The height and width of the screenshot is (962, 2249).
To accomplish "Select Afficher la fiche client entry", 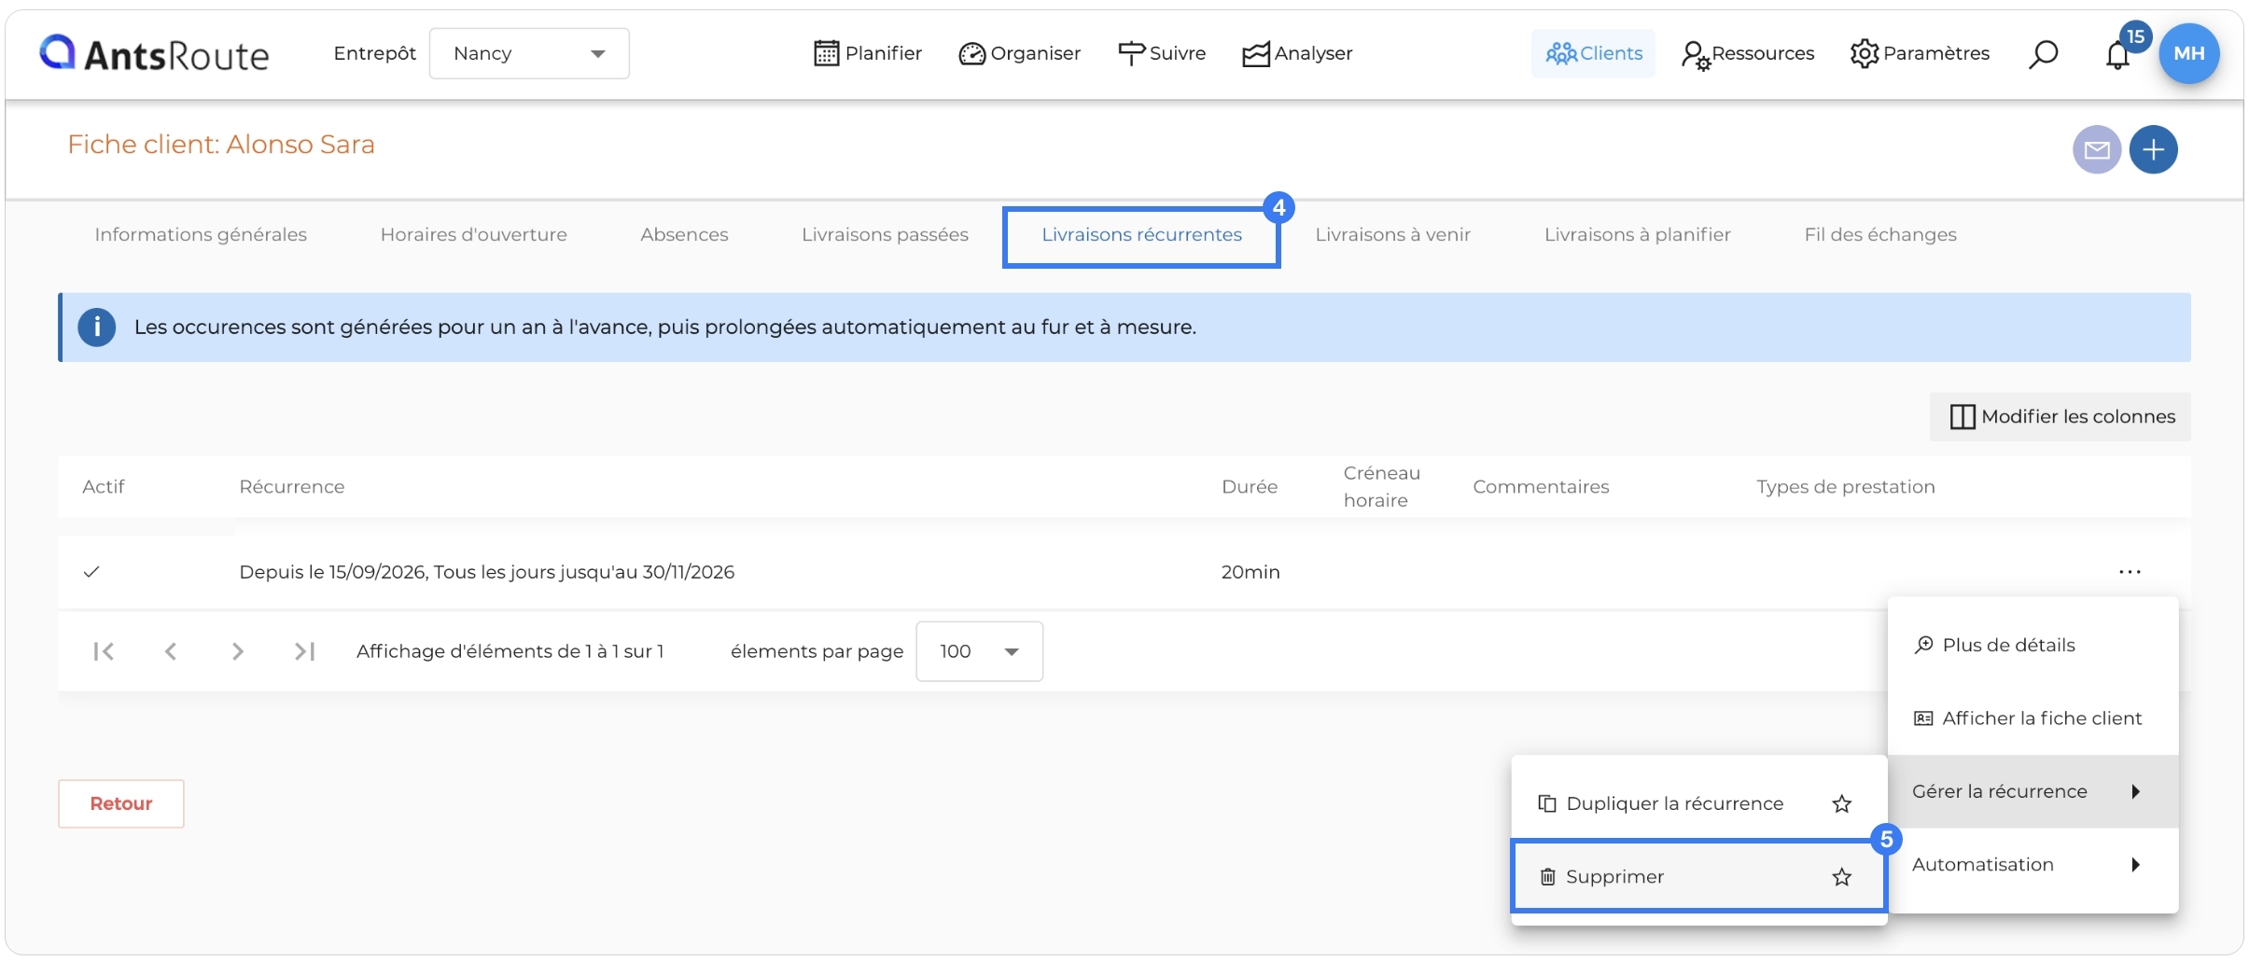I will [x=2032, y=718].
